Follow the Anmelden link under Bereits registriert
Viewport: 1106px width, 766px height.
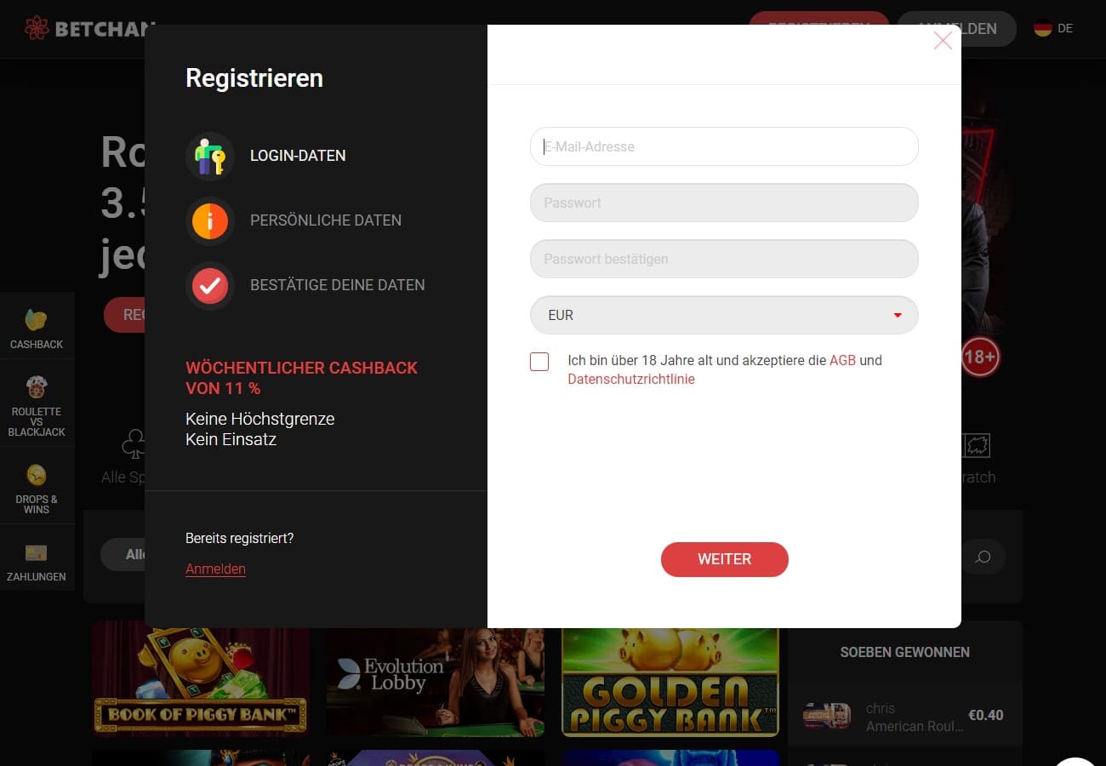tap(215, 569)
